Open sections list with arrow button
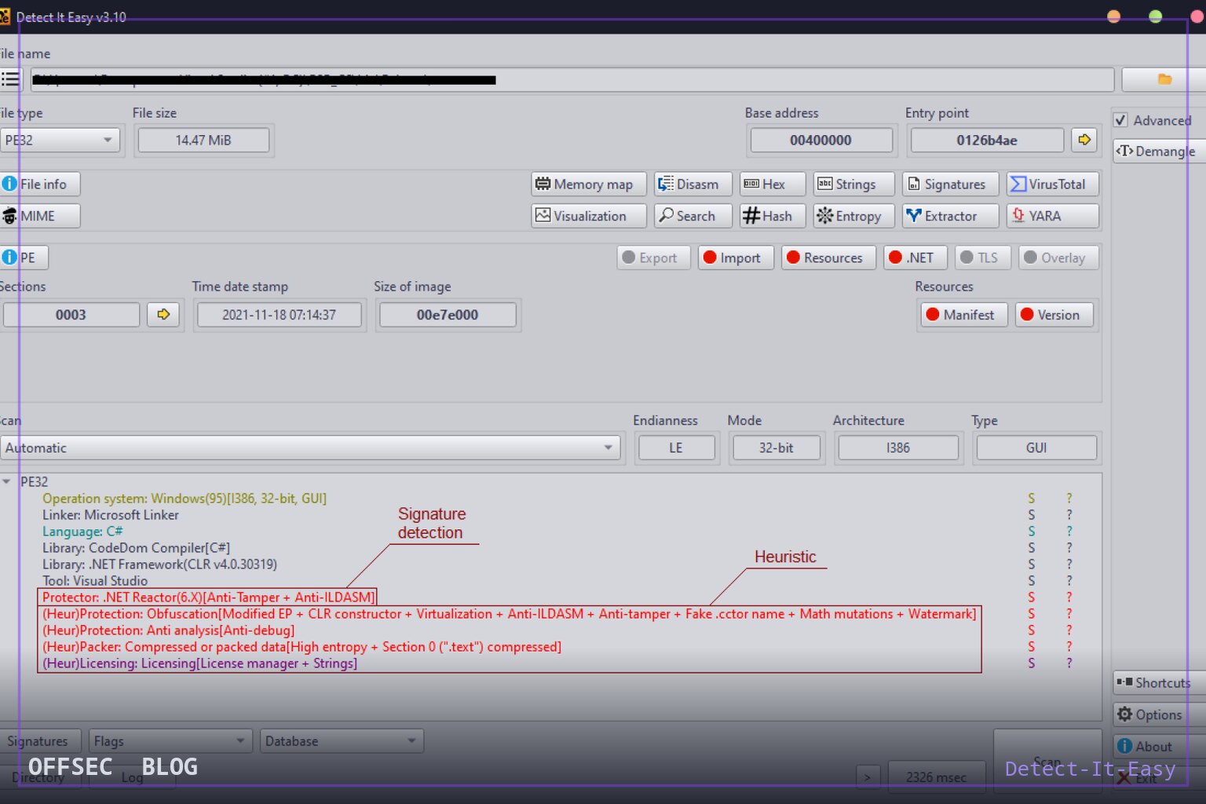 coord(163,315)
